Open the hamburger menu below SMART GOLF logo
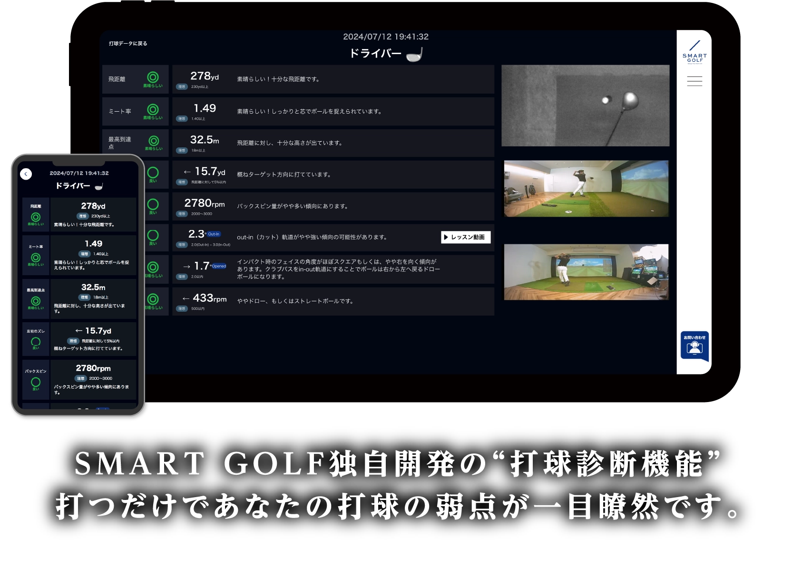The height and width of the screenshot is (576, 792). 694,81
